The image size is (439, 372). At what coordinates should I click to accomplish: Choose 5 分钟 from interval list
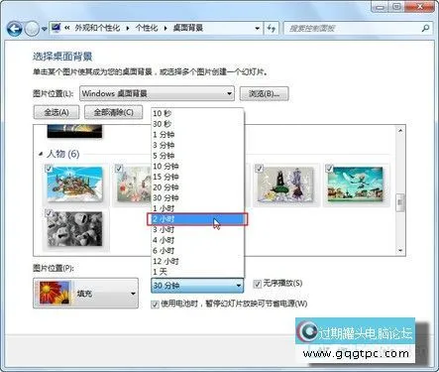197,156
